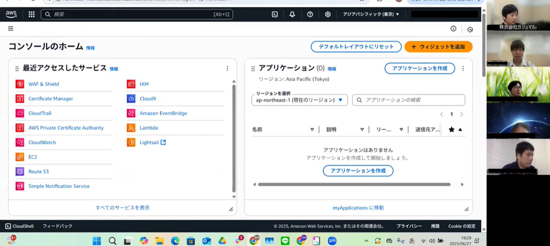This screenshot has height=246, width=550.
Task: Click the Lambda service icon
Action: click(x=131, y=128)
